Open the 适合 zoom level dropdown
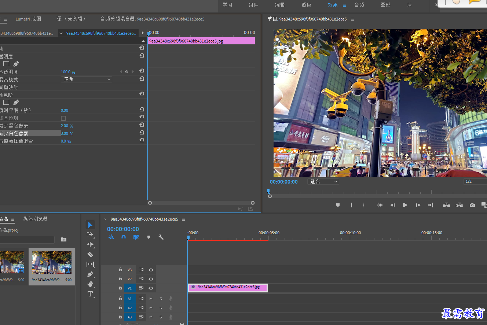This screenshot has width=487, height=325. (x=323, y=181)
